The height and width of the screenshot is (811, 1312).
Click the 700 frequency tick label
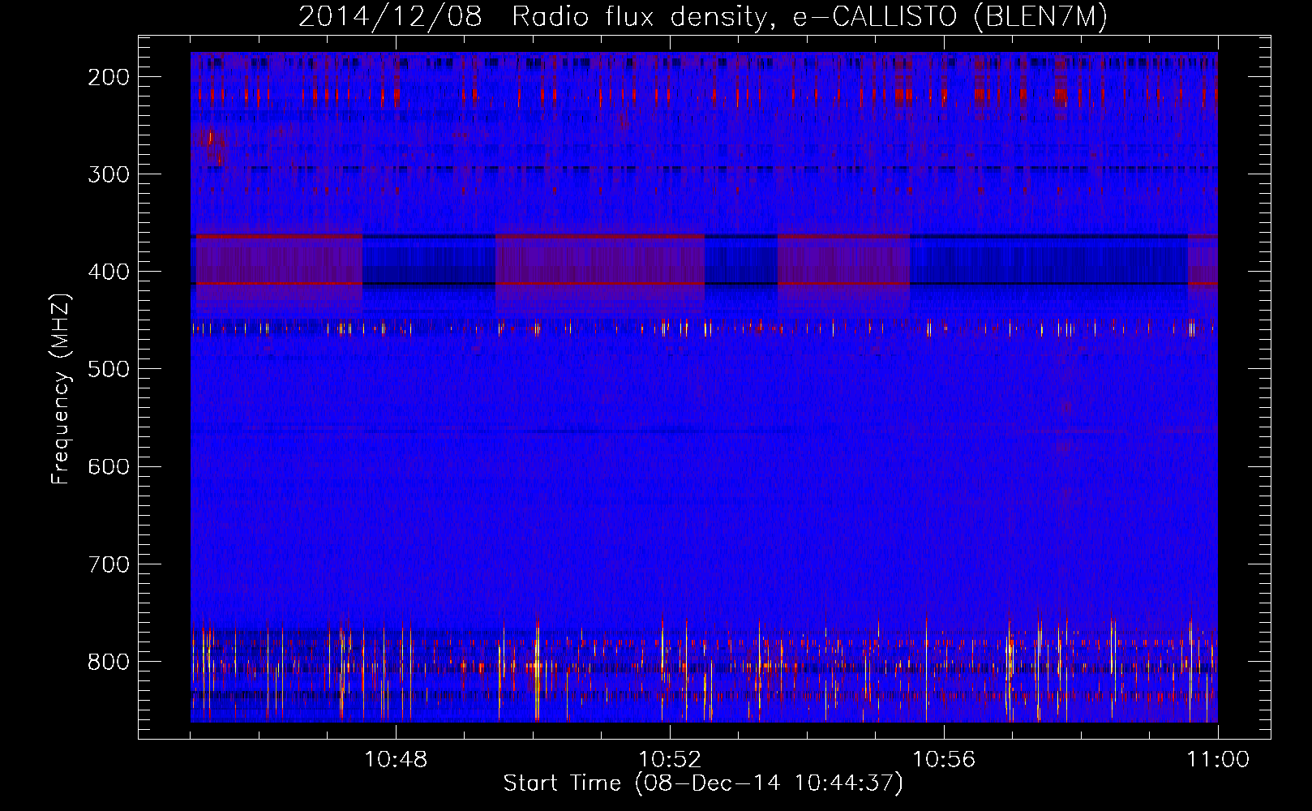click(x=108, y=564)
